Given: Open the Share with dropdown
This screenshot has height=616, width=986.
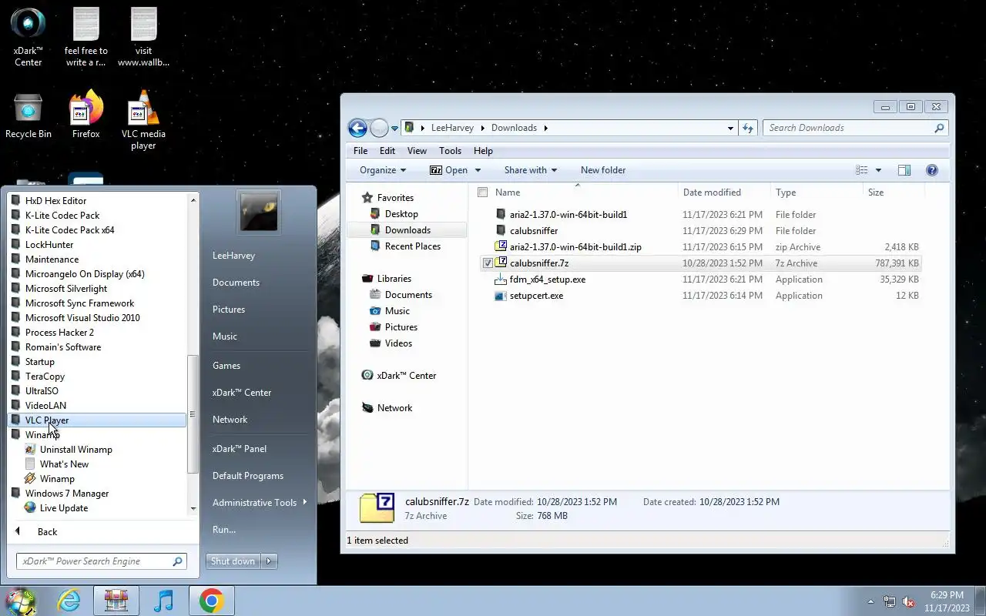Looking at the screenshot, I should (x=530, y=170).
